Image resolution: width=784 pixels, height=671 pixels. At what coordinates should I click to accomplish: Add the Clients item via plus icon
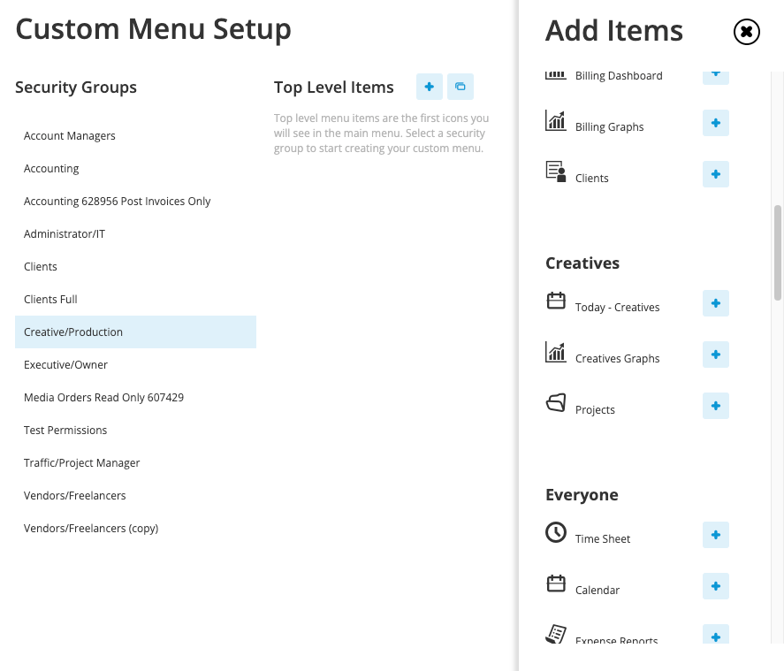pos(716,174)
